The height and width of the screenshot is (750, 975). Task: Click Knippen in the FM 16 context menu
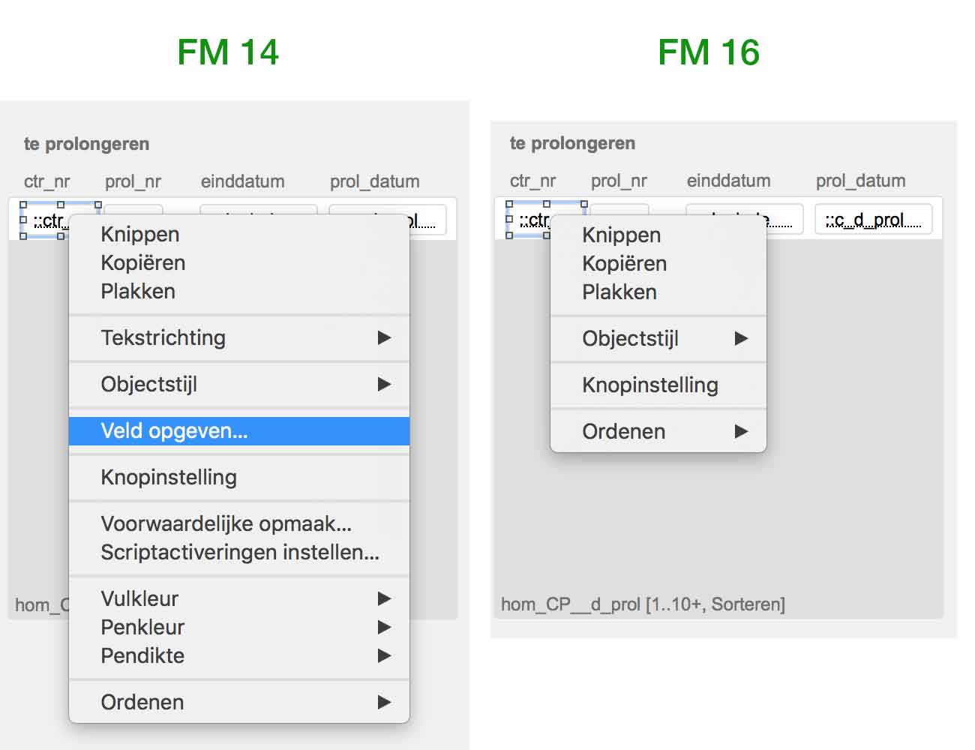click(x=622, y=235)
